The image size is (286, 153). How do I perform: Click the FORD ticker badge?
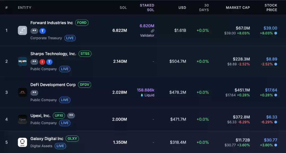point(82,23)
